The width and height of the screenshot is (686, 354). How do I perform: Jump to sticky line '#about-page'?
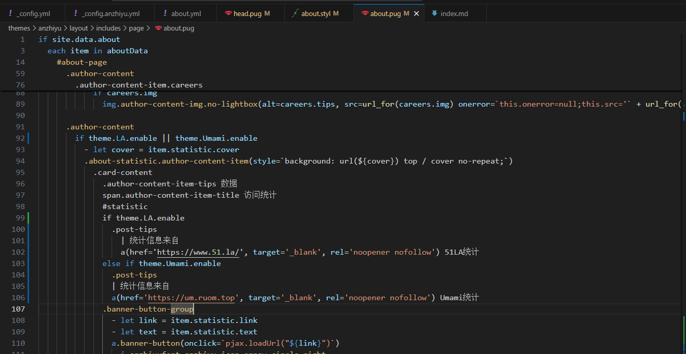point(82,62)
